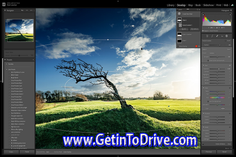Switch to the Slideshow module
Screen dimensions: 236x157
point(208,5)
